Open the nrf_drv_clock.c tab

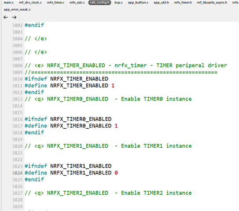tap(30, 3)
